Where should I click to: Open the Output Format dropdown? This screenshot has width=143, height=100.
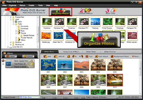[x=30, y=97]
